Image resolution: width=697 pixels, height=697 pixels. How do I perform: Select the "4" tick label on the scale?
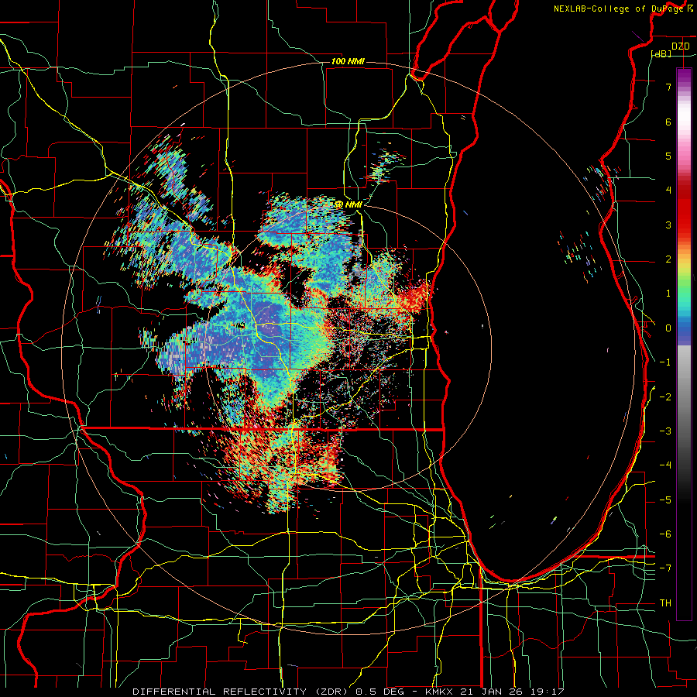[668, 191]
